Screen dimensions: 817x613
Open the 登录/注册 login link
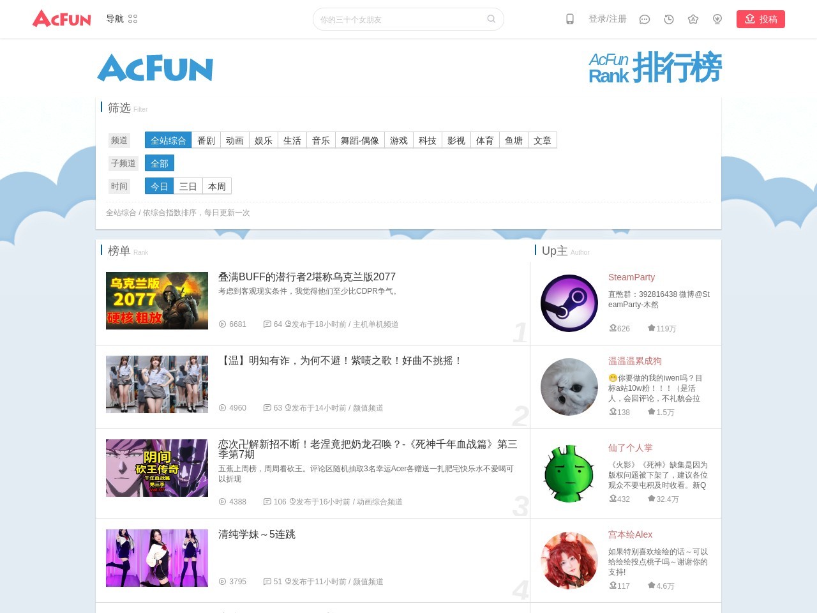[607, 19]
